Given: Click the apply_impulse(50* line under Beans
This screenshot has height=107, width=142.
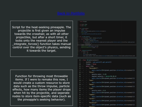Looking at the screenshot, I should point(113,86).
